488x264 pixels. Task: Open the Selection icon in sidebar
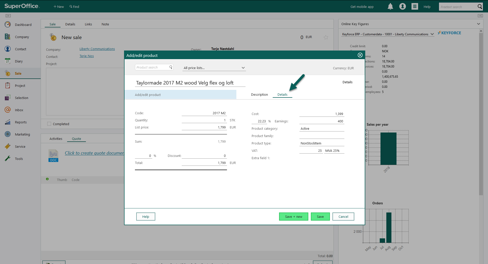tap(8, 97)
